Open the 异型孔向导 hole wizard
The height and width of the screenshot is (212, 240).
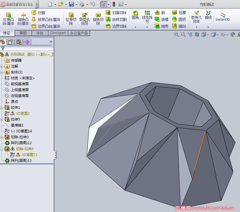84,19
